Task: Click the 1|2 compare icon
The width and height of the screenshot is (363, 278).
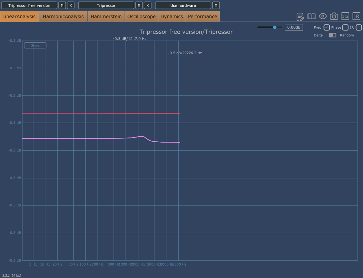Action: (x=345, y=16)
